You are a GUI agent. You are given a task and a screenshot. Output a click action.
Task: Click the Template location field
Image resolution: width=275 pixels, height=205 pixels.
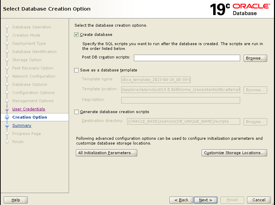(181, 90)
